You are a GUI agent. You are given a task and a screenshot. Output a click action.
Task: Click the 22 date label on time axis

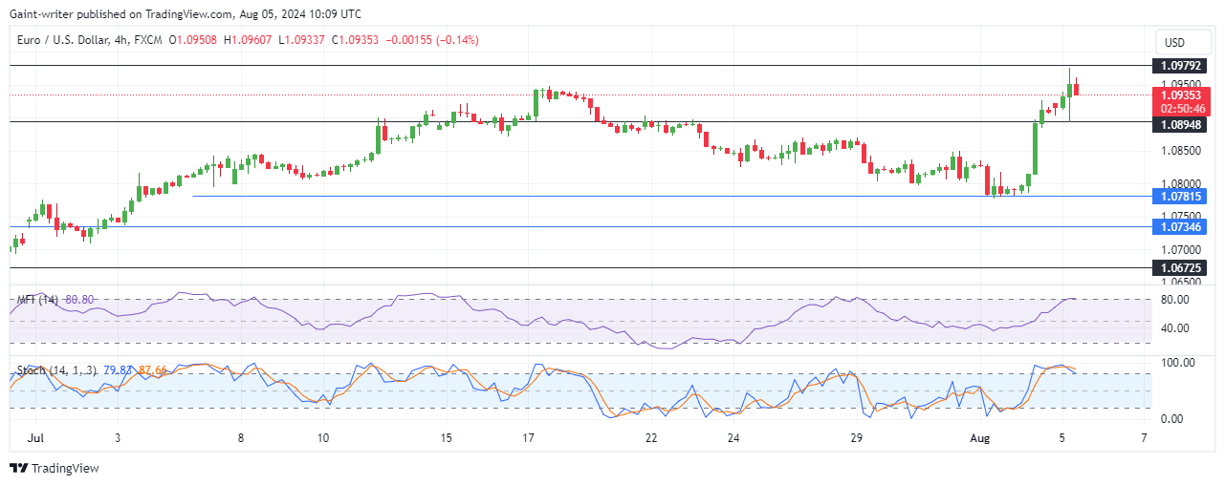pyautogui.click(x=651, y=438)
